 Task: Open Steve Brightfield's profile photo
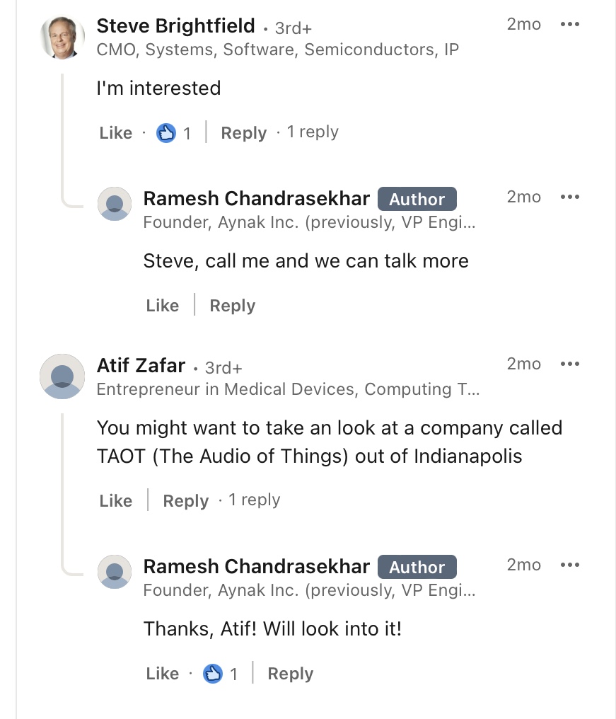(63, 38)
